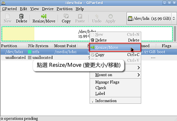The height and width of the screenshot is (121, 177).
Task: Sort by the Flags column header
Action: point(166,46)
